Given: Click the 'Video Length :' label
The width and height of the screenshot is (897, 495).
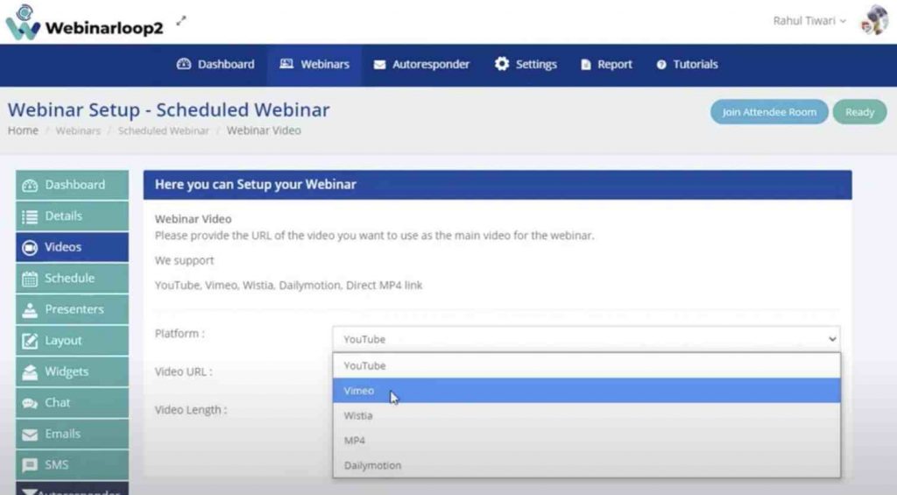Looking at the screenshot, I should (x=190, y=410).
